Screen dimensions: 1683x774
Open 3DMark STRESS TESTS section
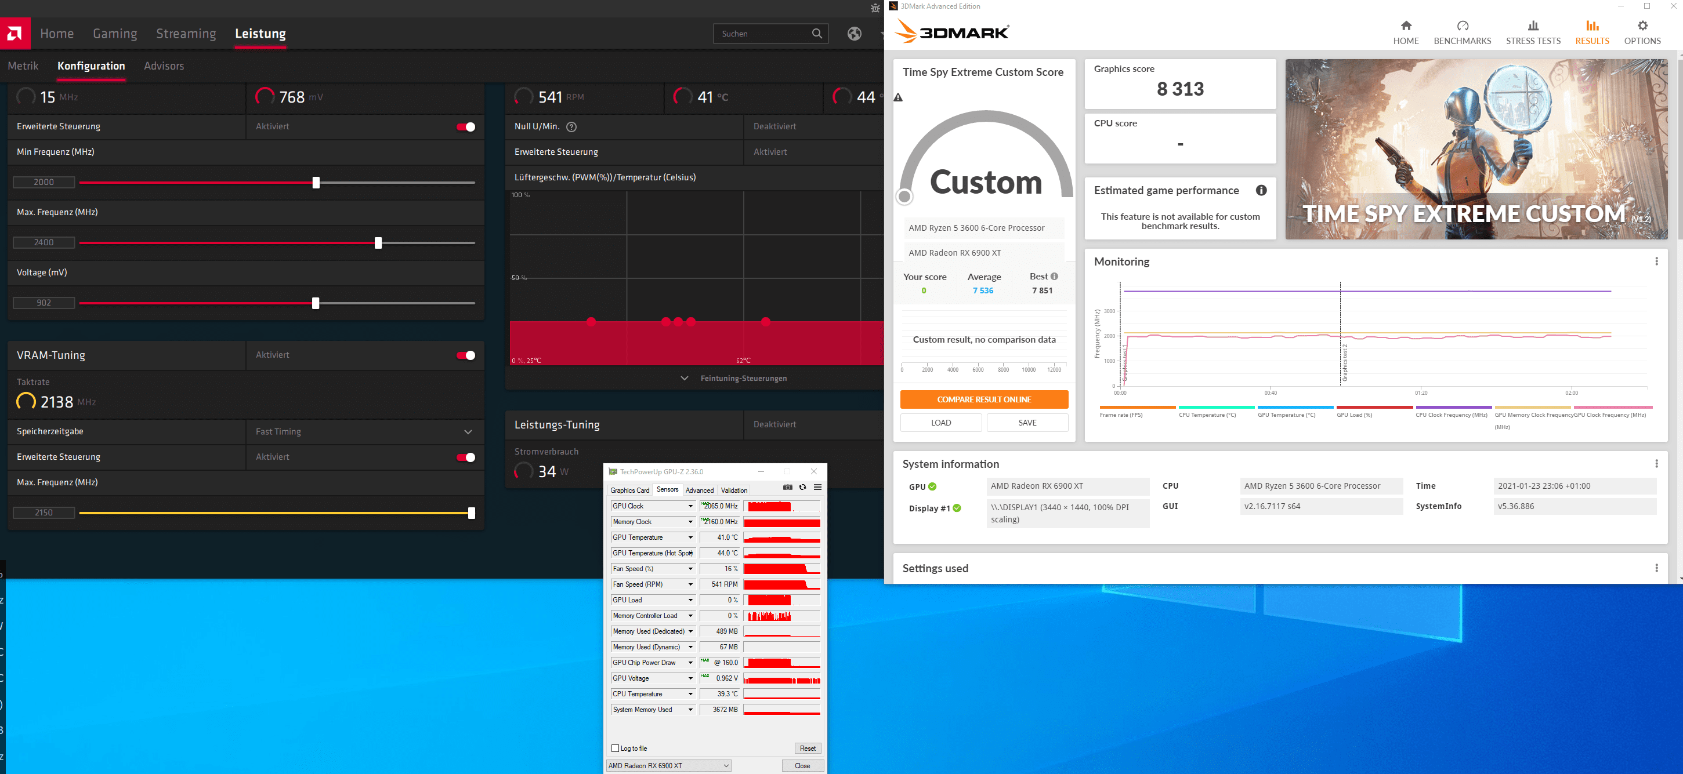point(1533,32)
